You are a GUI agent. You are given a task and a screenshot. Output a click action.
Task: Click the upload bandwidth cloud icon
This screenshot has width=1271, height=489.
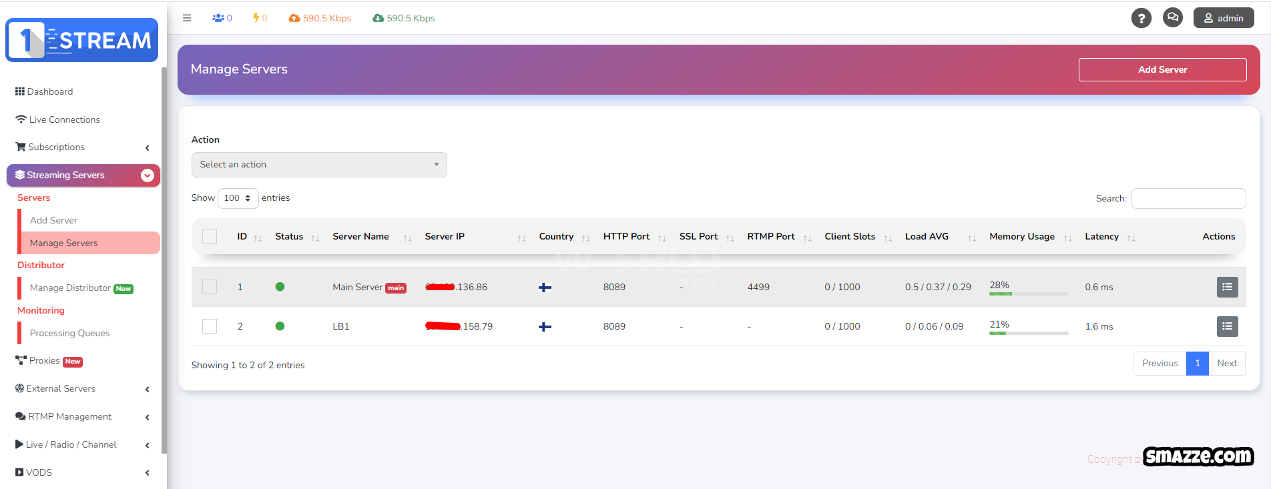(294, 18)
